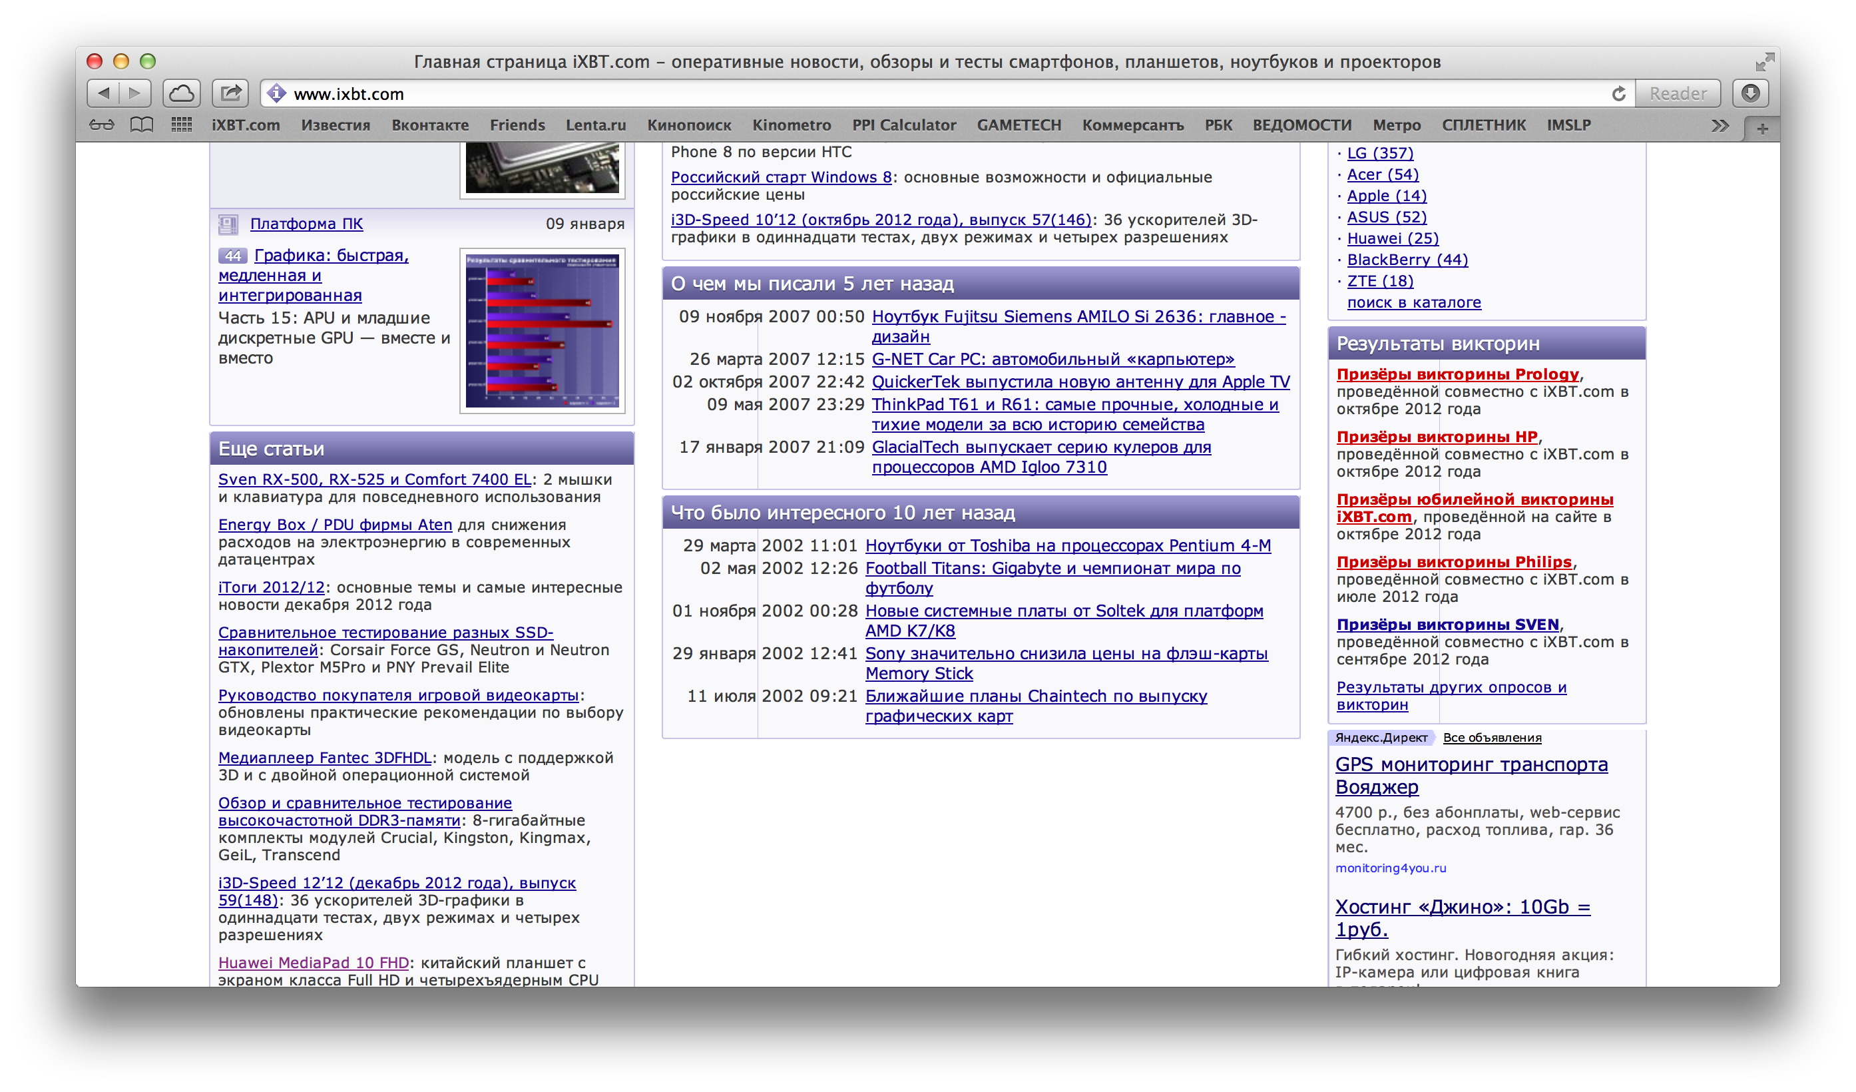
Task: Show Reading List glasses icon
Action: [x=102, y=125]
